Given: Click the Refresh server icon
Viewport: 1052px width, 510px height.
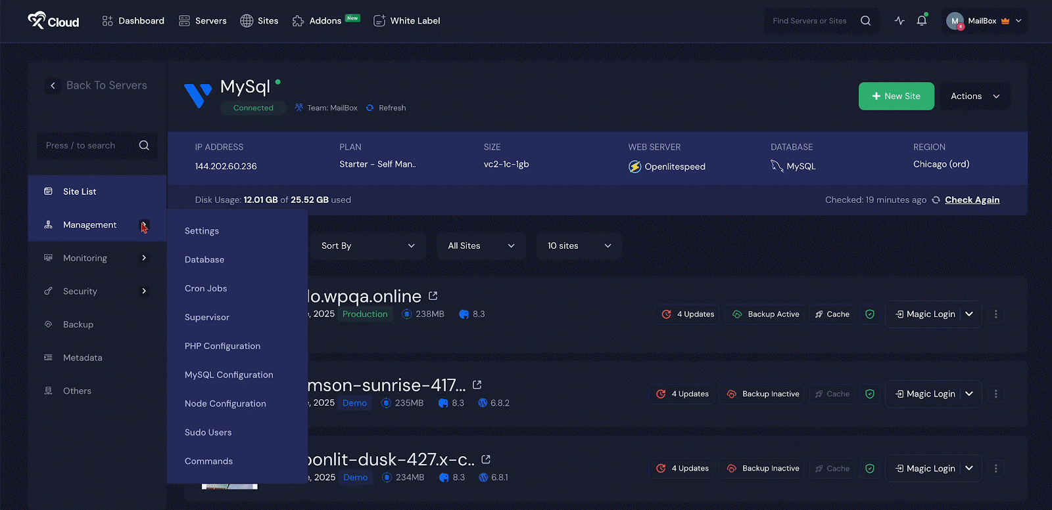Looking at the screenshot, I should 370,108.
